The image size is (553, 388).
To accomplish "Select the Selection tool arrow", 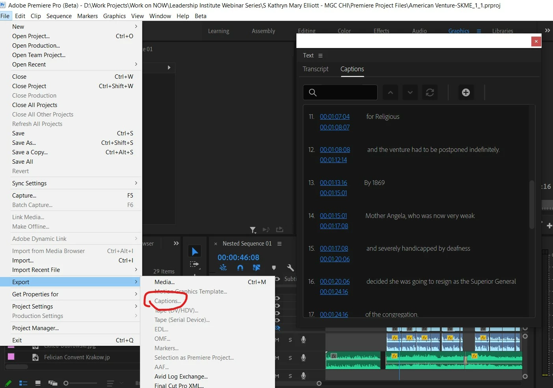I will (195, 251).
